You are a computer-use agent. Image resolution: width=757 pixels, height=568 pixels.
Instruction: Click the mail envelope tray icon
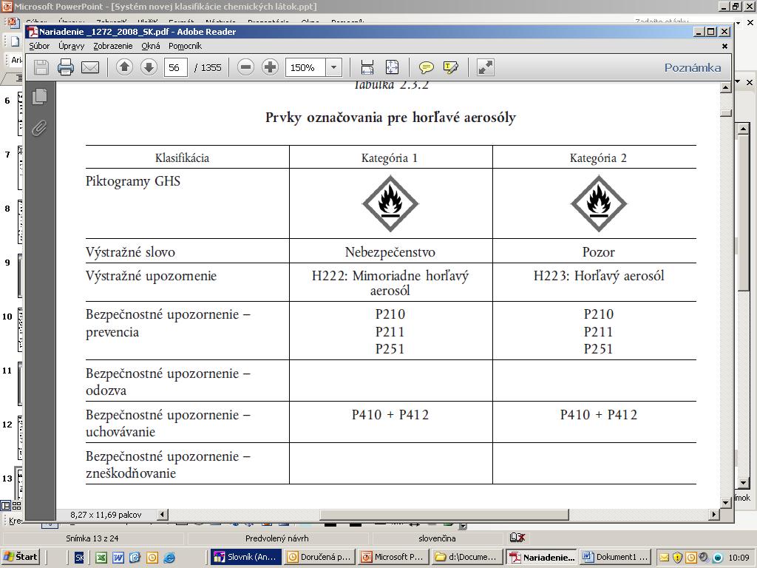(x=665, y=558)
